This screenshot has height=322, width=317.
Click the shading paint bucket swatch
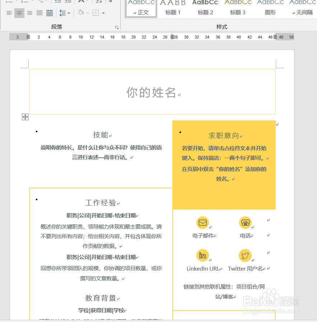click(81, 13)
